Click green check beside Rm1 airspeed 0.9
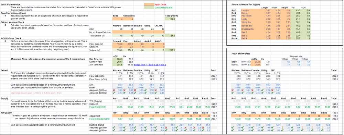This screenshot has width=344, height=135. [114, 127]
